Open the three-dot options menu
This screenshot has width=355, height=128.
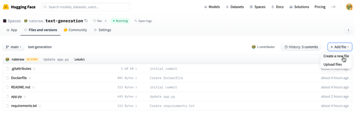pos(348,30)
